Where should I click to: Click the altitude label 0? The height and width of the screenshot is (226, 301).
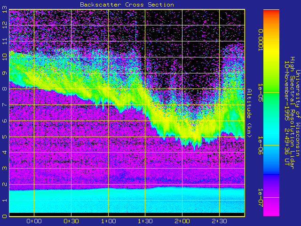(x=4, y=216)
